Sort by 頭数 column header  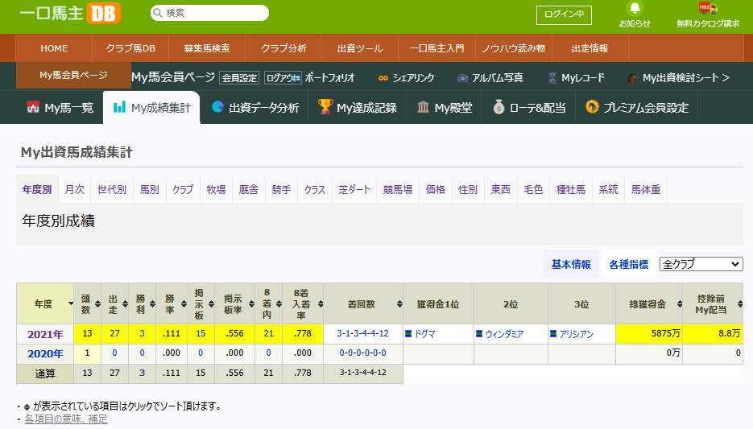[88, 303]
